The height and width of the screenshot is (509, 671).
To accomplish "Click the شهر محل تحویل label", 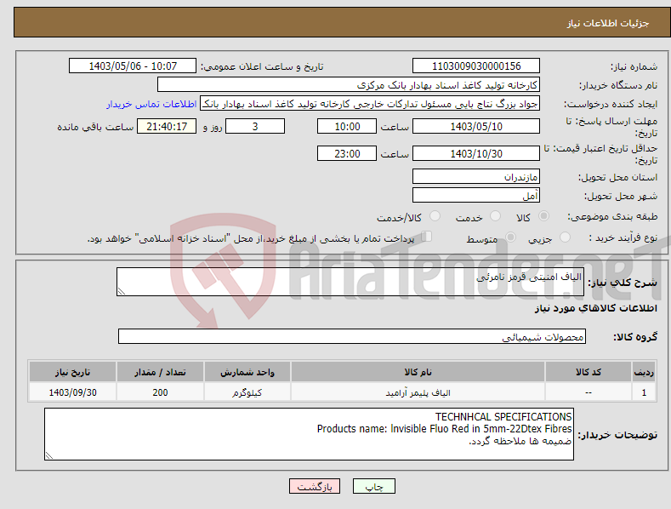I will click(621, 197).
